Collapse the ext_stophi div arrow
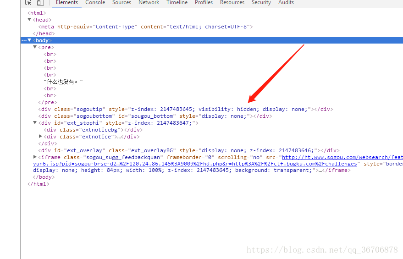Viewport: 403px width, 259px height. click(x=35, y=122)
